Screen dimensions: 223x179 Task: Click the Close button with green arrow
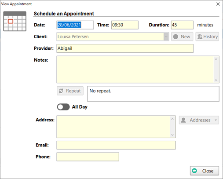coord(205,171)
